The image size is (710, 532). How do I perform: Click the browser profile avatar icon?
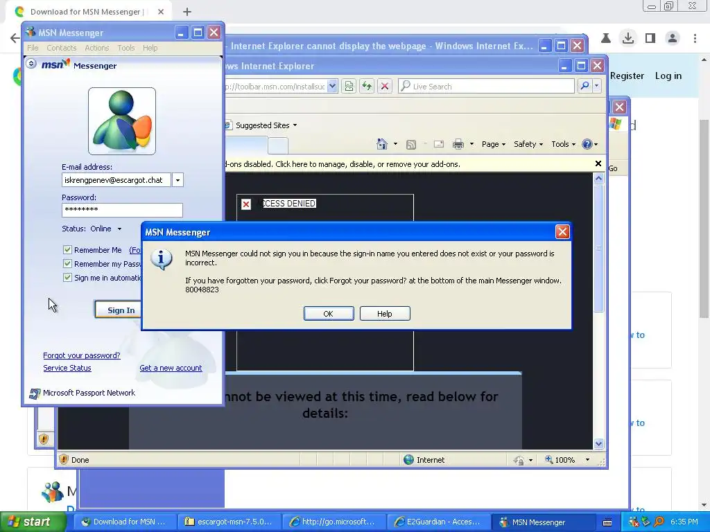pos(673,38)
